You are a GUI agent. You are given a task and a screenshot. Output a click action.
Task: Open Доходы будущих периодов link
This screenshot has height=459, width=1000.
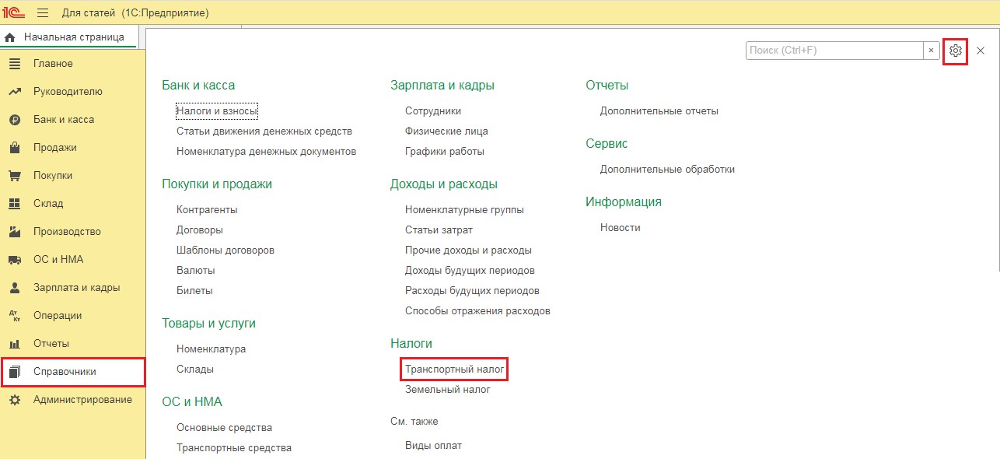[x=470, y=271]
